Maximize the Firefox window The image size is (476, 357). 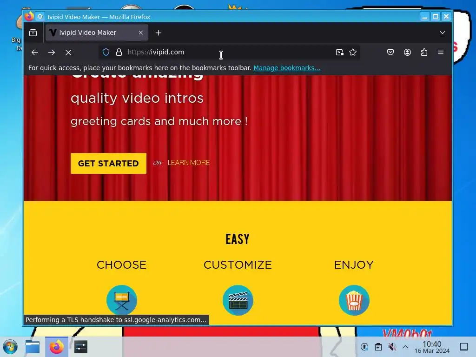pos(435,16)
